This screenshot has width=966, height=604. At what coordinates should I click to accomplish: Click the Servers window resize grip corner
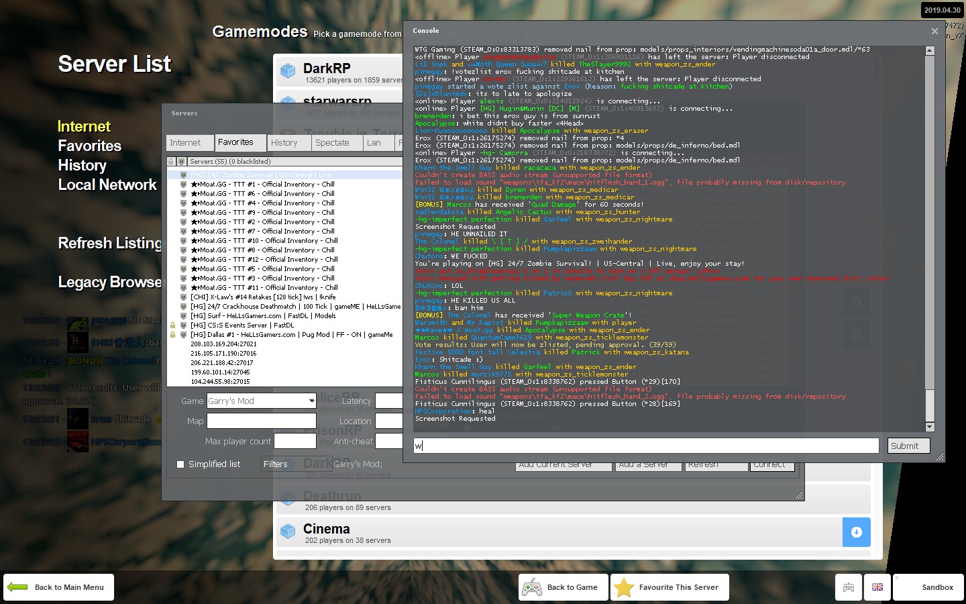pyautogui.click(x=799, y=495)
